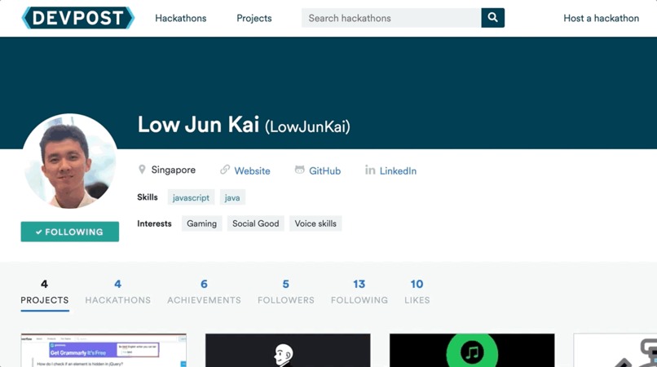The width and height of the screenshot is (657, 367).
Task: Toggle the Following button
Action: [70, 232]
